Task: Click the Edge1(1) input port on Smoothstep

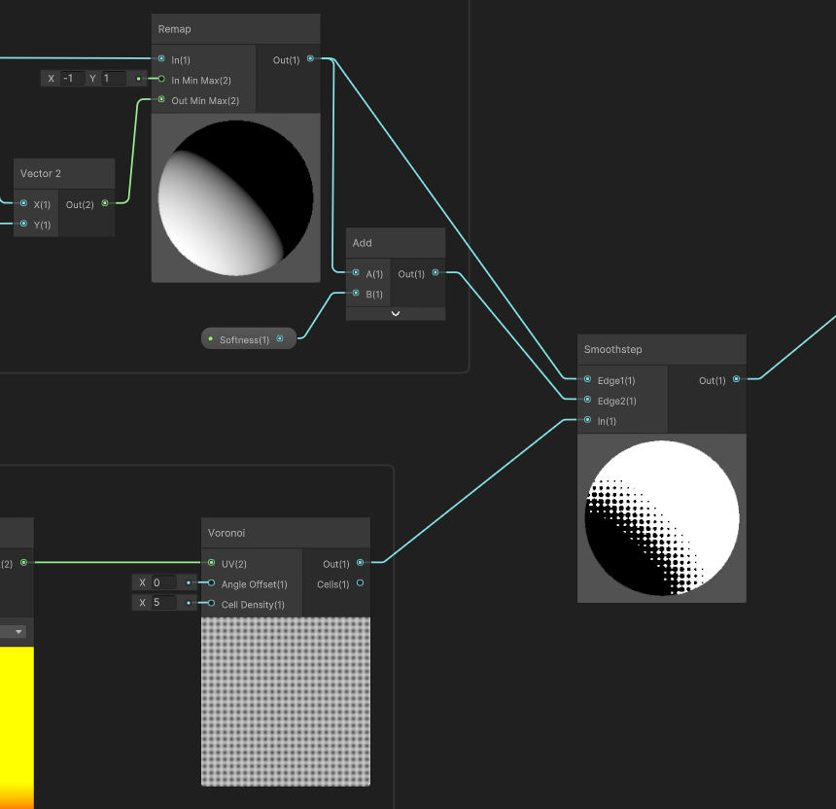Action: tap(589, 380)
